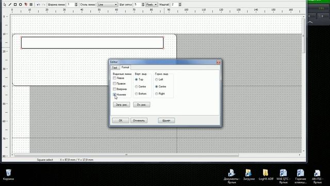The width and height of the screenshot is (330, 186).
Task: Adjust the scale spinner arrows
Action: tap(180, 5)
